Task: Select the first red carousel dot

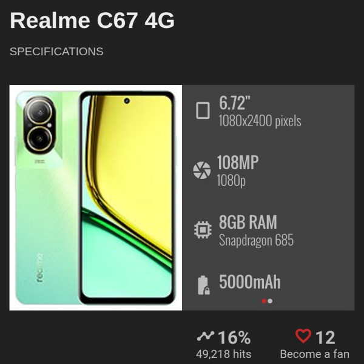Action: click(264, 301)
